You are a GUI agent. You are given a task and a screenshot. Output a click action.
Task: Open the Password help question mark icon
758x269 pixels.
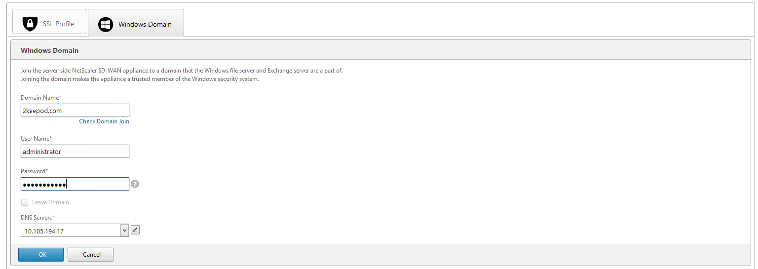135,184
